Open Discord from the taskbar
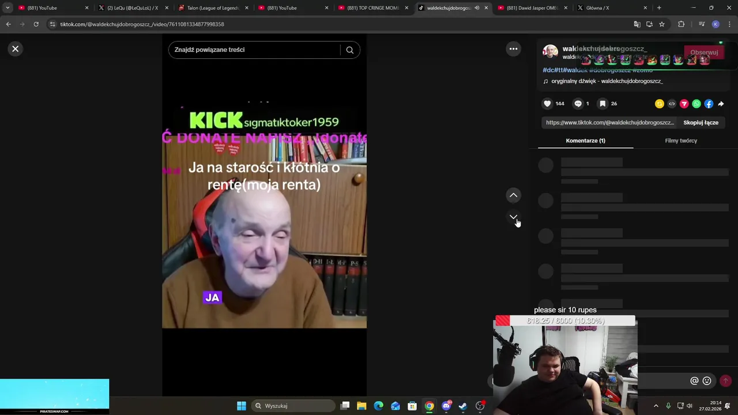 [x=446, y=406]
